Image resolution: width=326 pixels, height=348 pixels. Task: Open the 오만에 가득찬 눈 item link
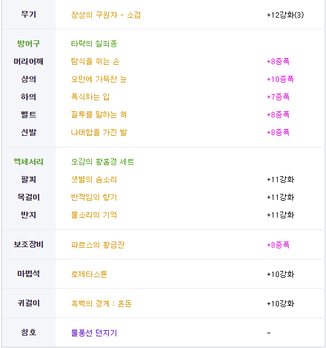[99, 80]
